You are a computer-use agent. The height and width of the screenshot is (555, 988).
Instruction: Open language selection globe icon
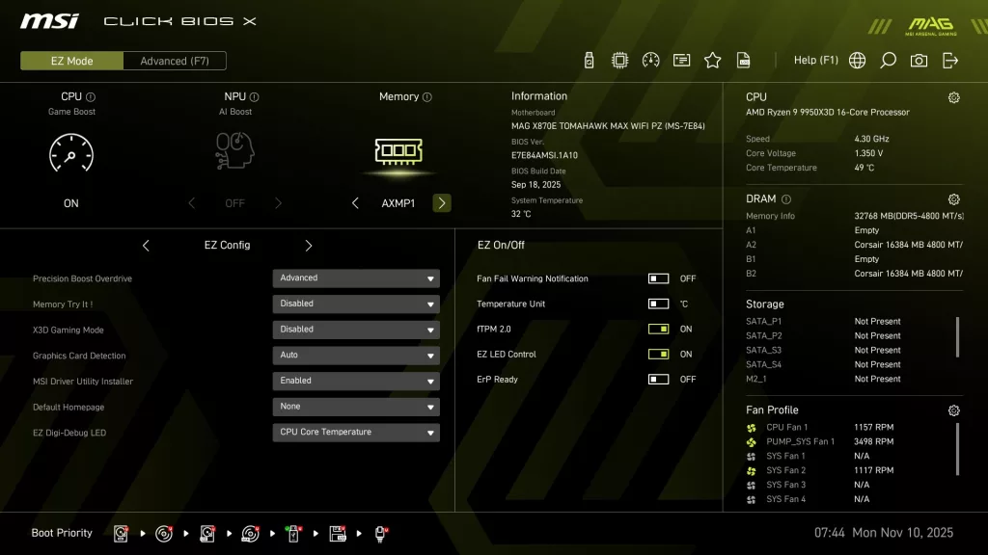pyautogui.click(x=856, y=60)
